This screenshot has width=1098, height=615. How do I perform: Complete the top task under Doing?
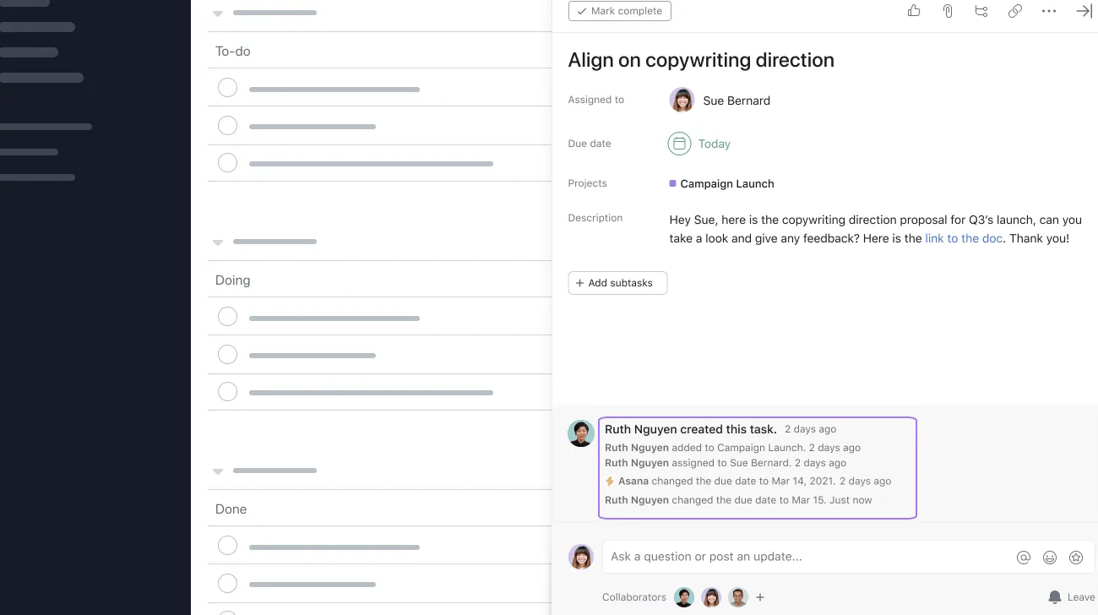[x=227, y=316]
